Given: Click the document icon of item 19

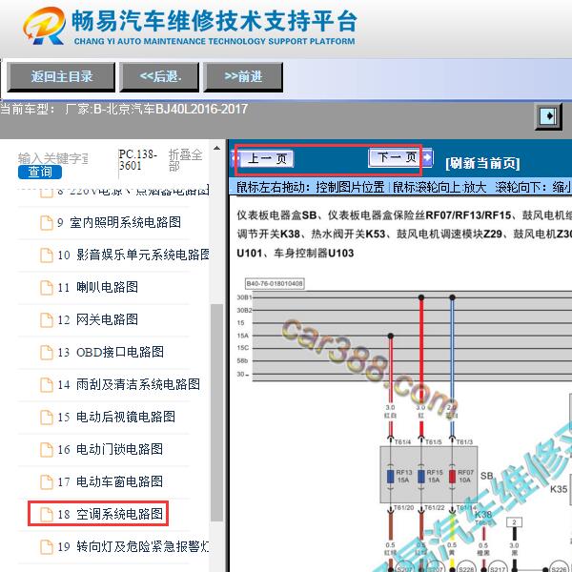Looking at the screenshot, I should coord(47,547).
